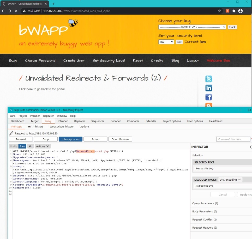This screenshot has width=252, height=239.
Task: Open the Repeater menu in menu bar
Action: pyautogui.click(x=48, y=116)
